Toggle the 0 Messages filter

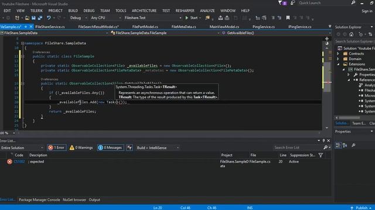(x=110, y=148)
